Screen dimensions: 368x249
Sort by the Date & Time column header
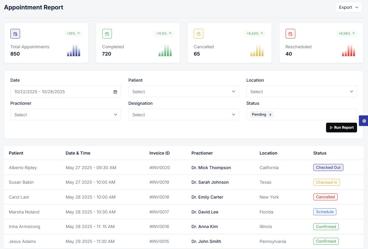(x=78, y=153)
